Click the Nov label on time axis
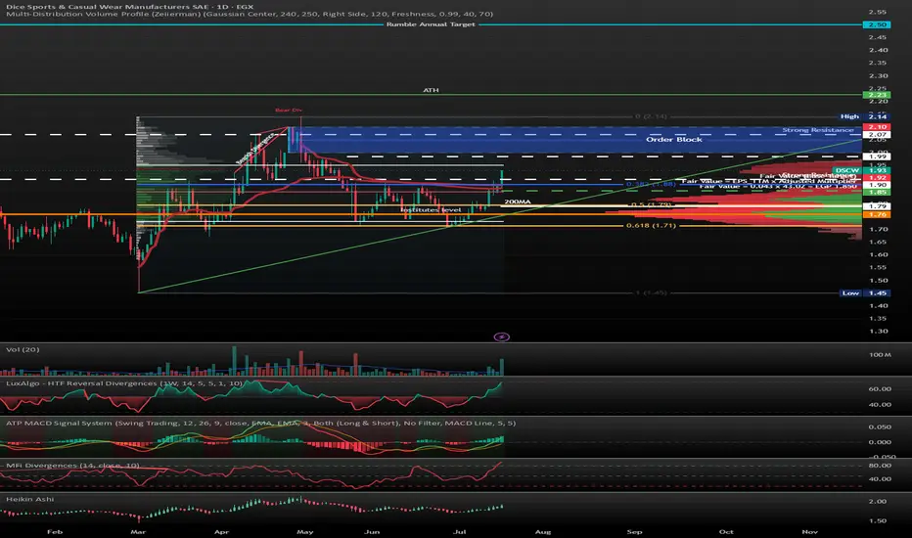 pyautogui.click(x=809, y=531)
